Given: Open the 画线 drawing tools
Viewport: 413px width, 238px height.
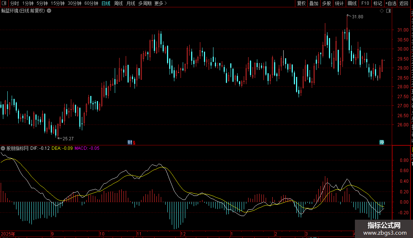Looking at the screenshot, I should point(352,3).
